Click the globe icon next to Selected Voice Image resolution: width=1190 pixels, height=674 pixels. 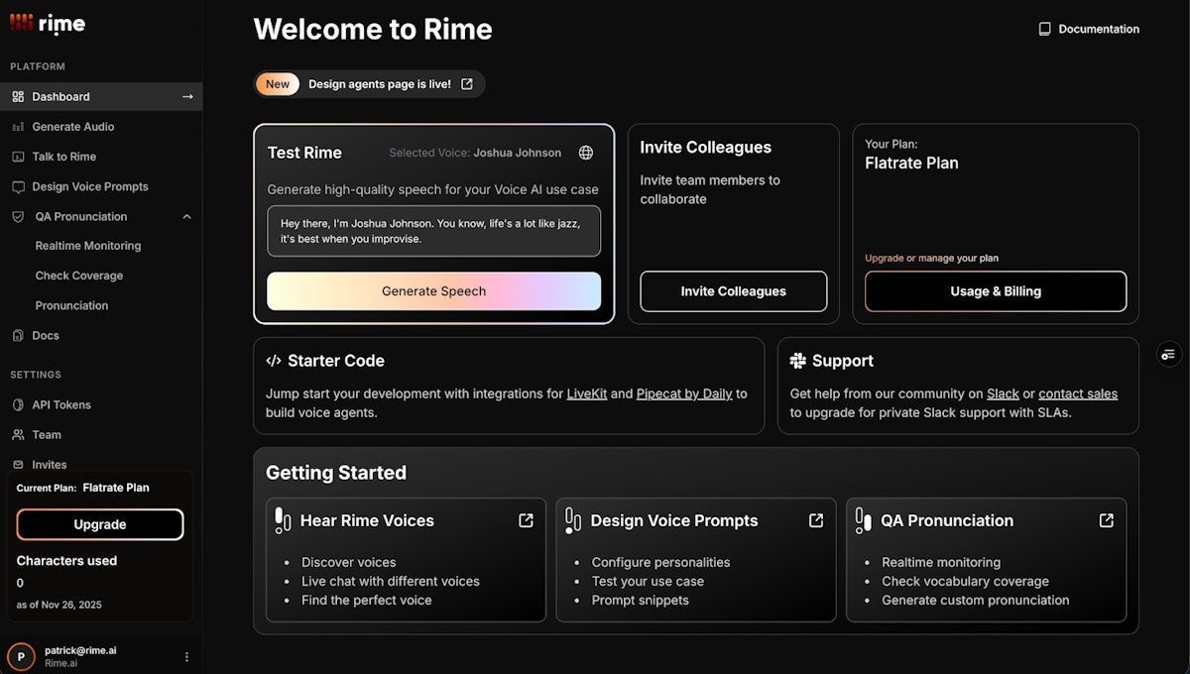click(x=585, y=153)
